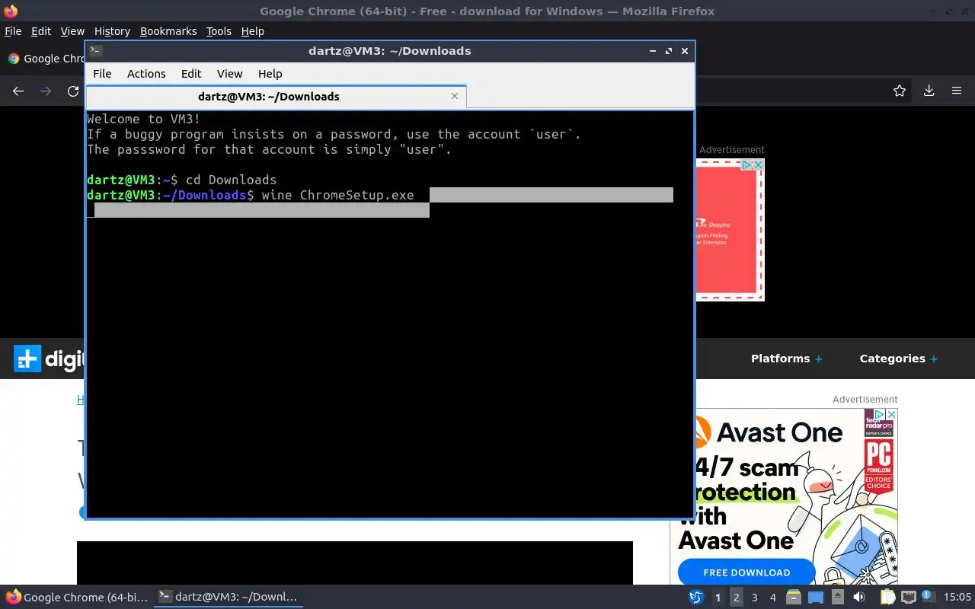Open Firefox History menu
Screen dimensions: 975x609
(112, 31)
